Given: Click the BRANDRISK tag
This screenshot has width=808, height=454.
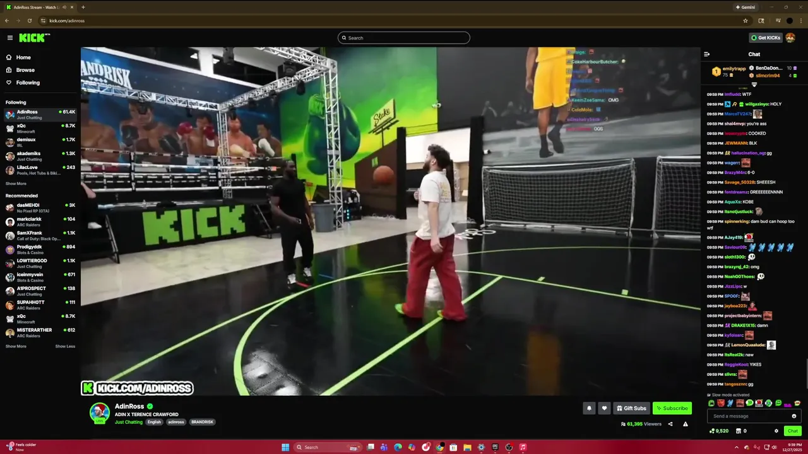Looking at the screenshot, I should tap(202, 422).
